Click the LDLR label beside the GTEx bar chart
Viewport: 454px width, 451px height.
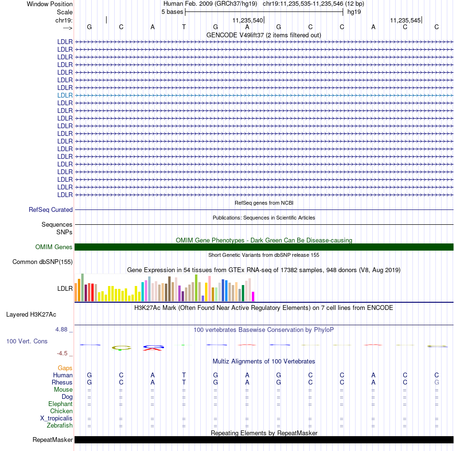pos(65,289)
